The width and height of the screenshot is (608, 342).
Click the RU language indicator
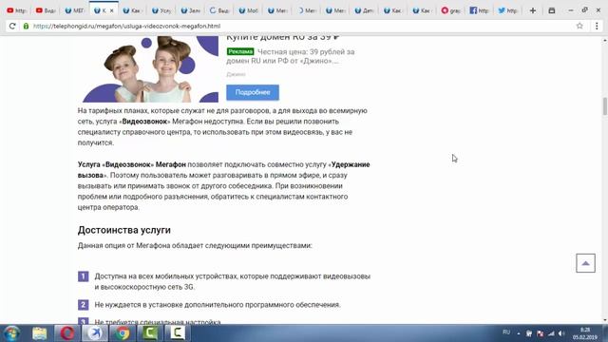click(506, 332)
